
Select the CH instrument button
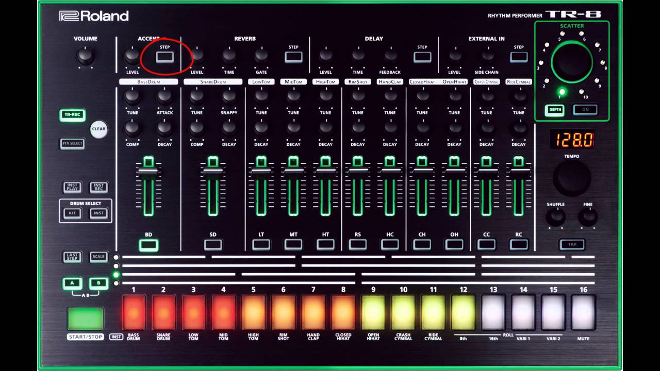[422, 245]
